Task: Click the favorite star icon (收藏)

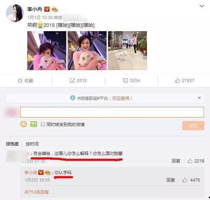Action: pyautogui.click(x=20, y=81)
